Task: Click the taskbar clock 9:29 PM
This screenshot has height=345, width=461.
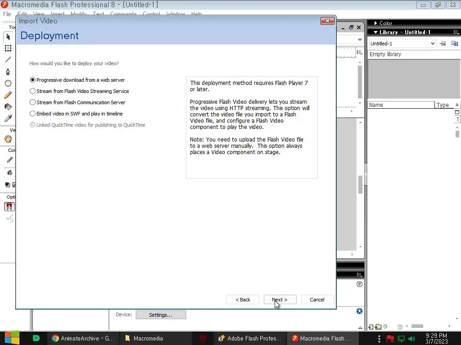Action: pos(436,338)
